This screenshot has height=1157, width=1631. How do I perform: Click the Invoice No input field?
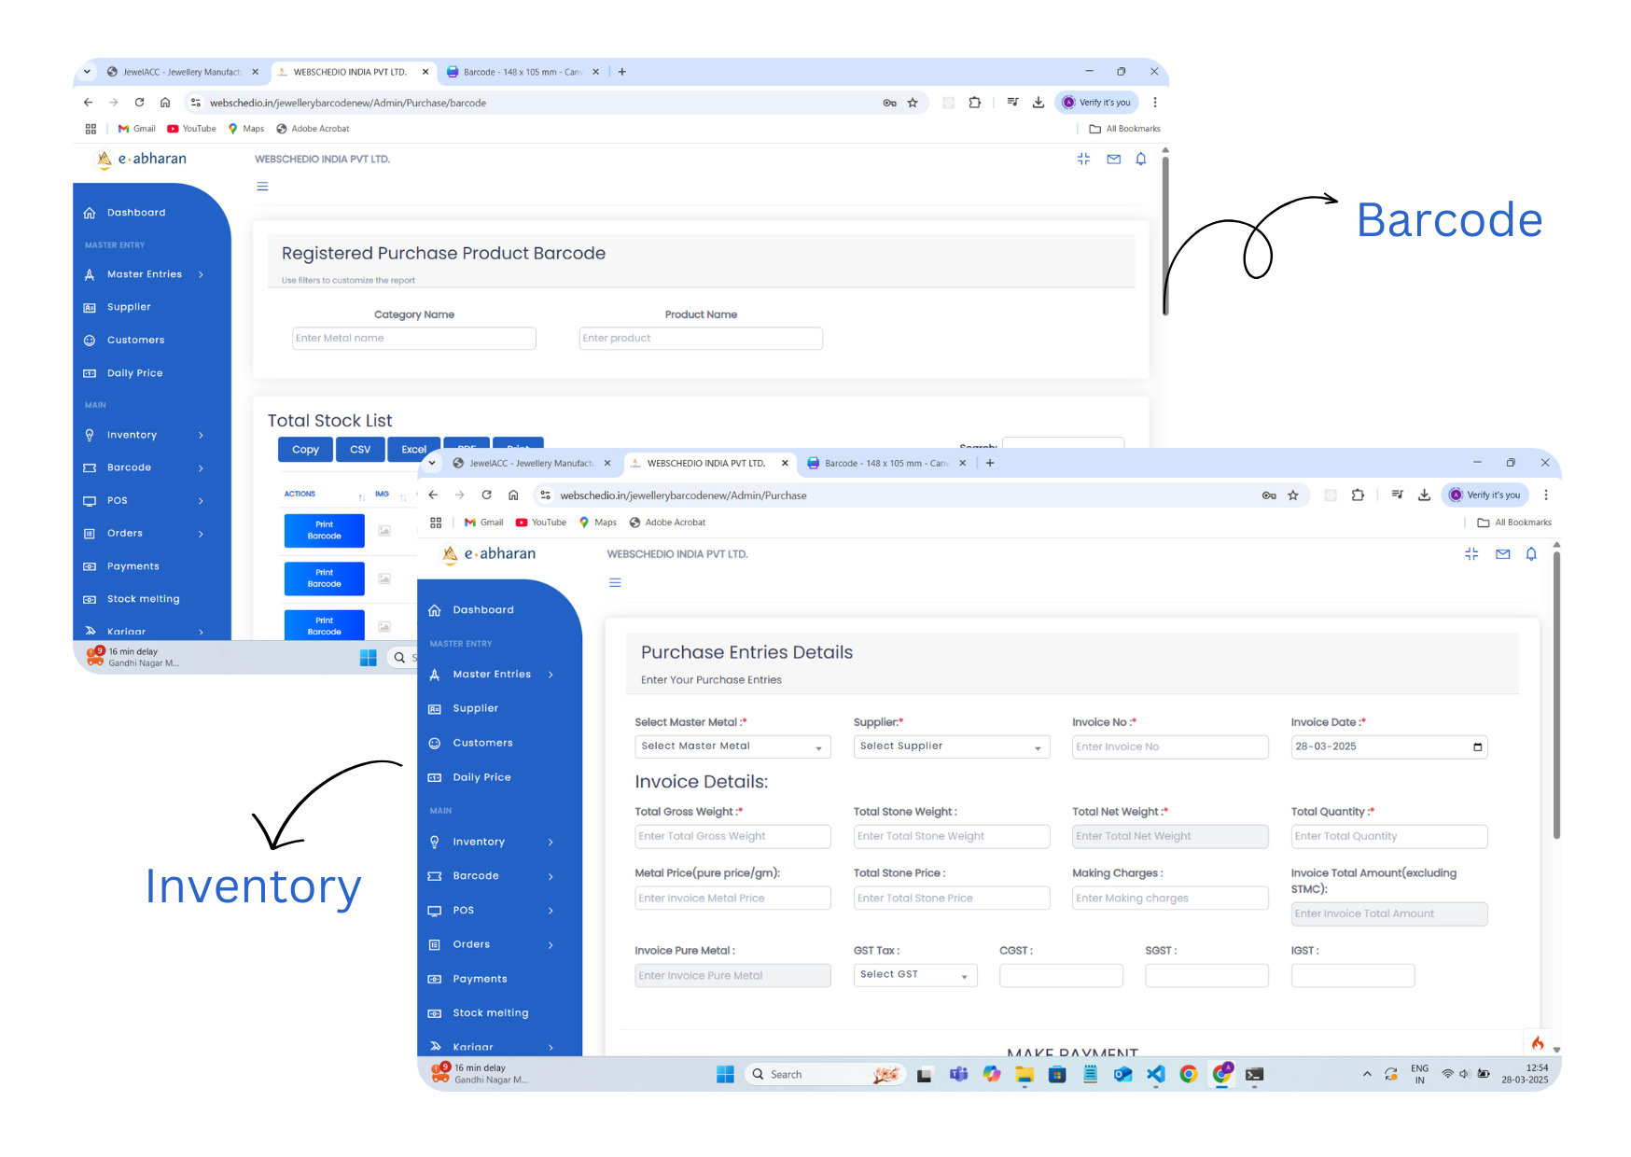coord(1170,747)
